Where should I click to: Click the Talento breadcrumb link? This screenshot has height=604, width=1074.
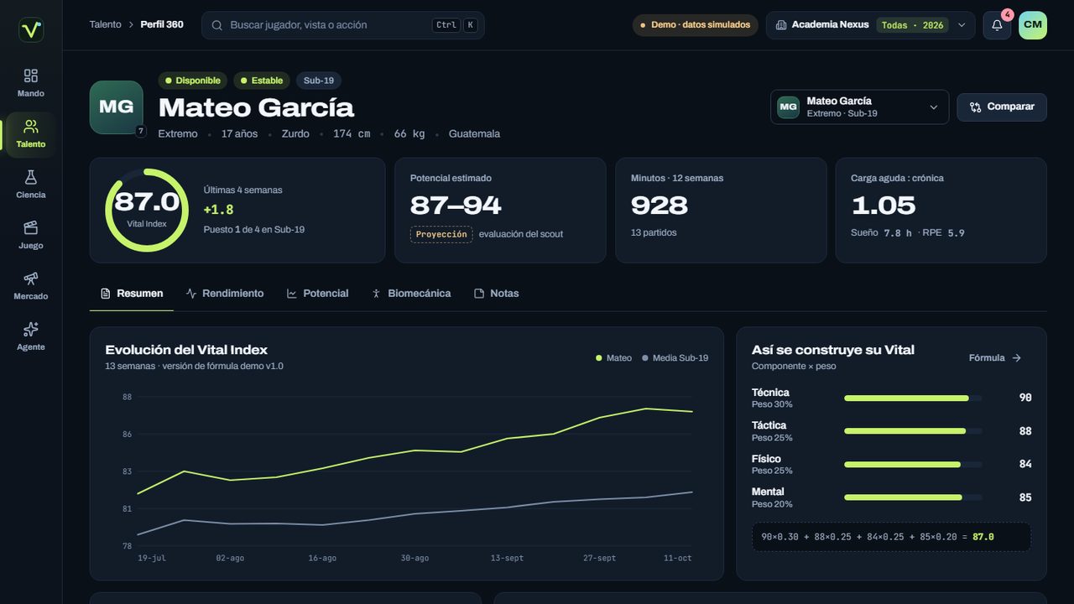[x=106, y=24]
